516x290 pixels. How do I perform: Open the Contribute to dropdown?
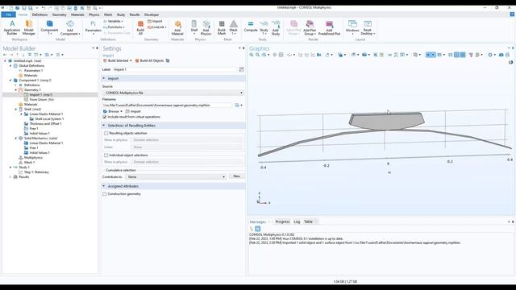(x=176, y=177)
